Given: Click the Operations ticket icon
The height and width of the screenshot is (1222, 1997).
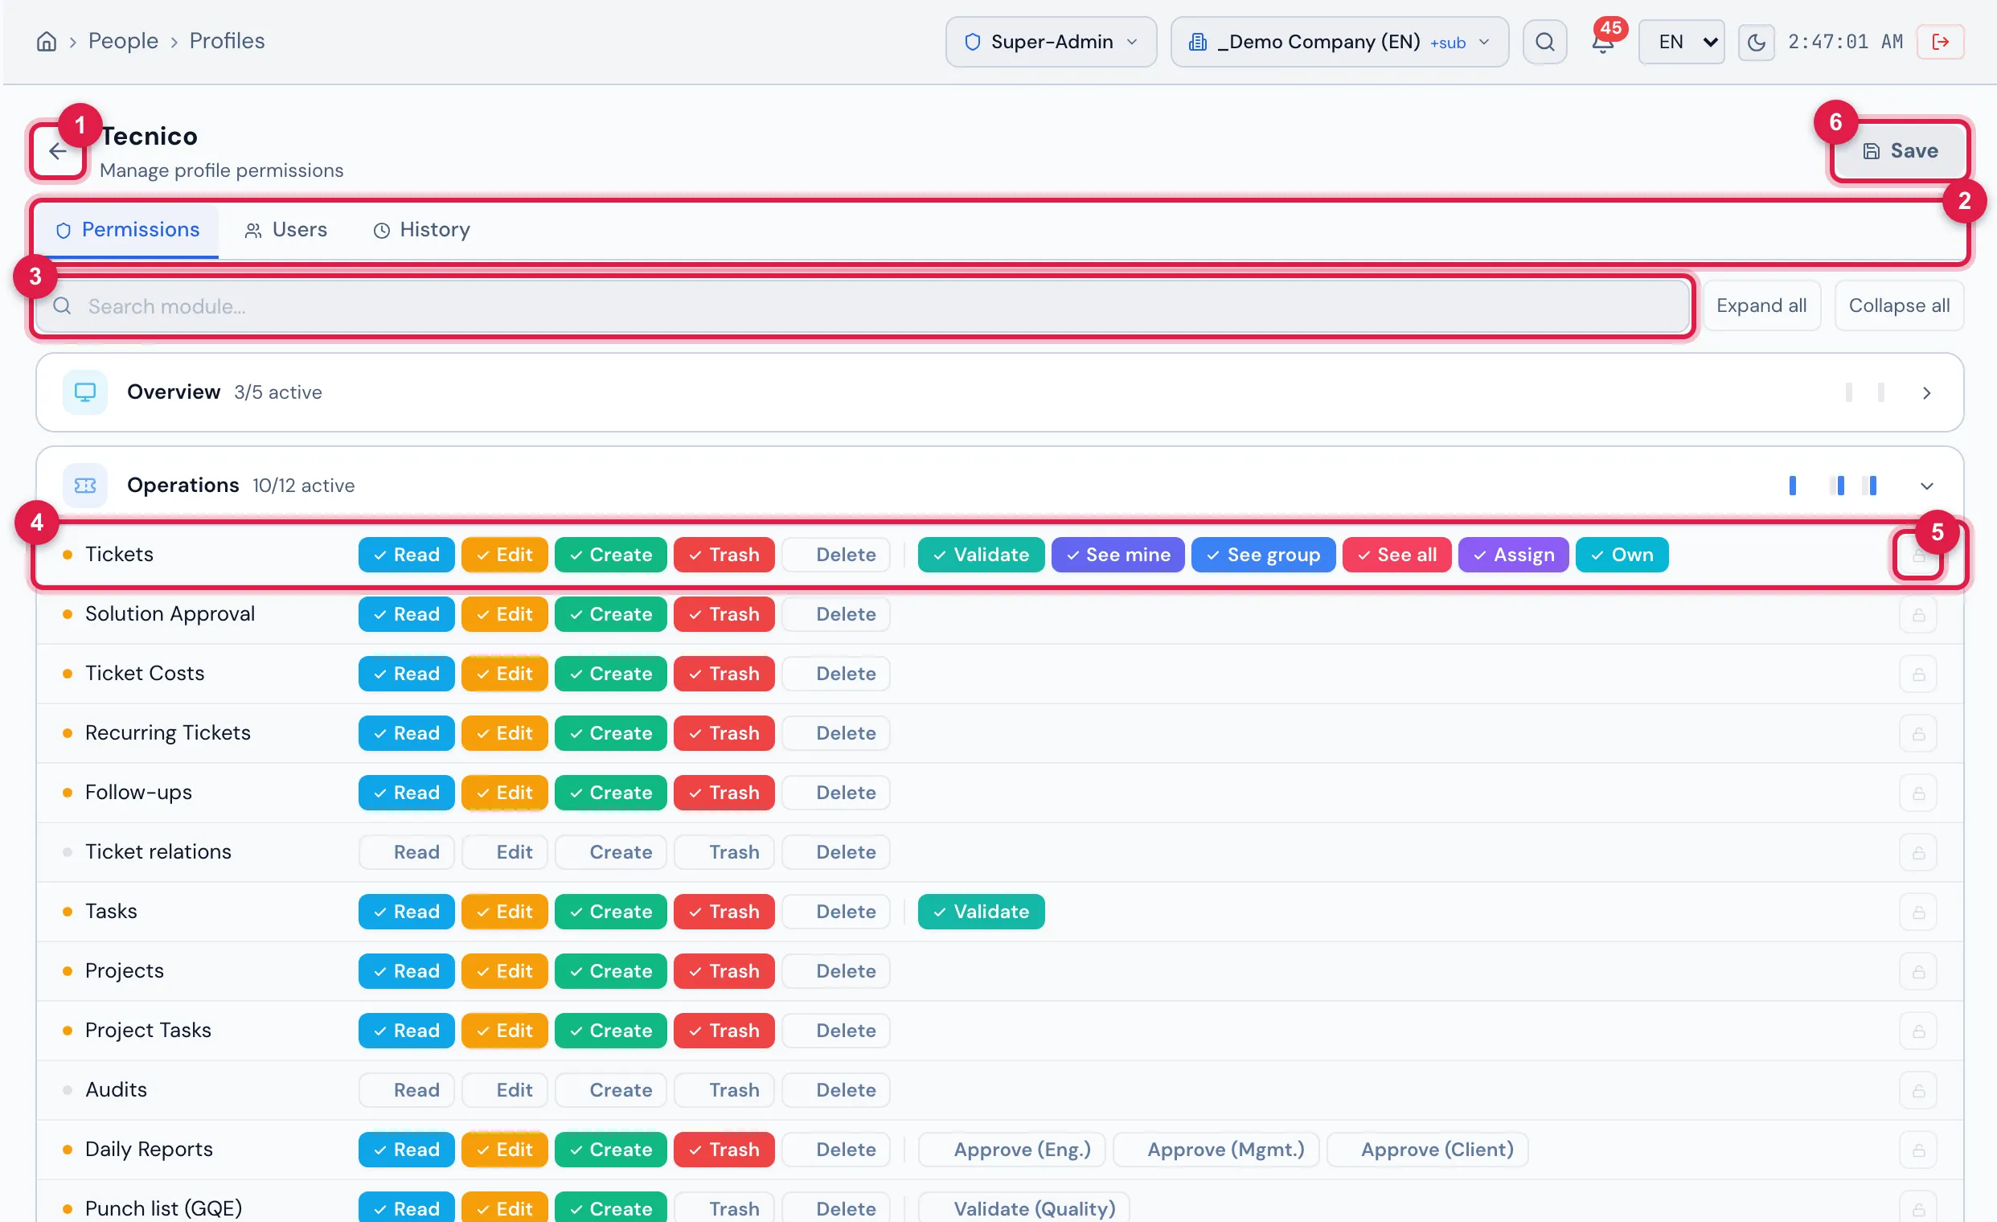Looking at the screenshot, I should (x=85, y=486).
